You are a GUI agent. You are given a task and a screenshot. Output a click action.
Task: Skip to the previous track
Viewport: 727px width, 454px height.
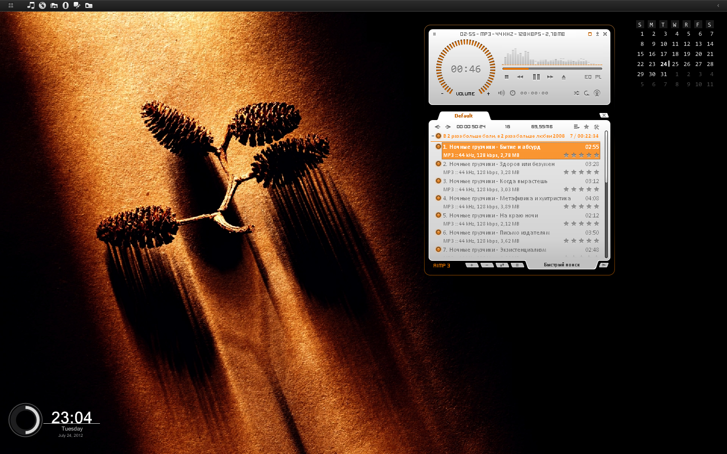coord(520,77)
